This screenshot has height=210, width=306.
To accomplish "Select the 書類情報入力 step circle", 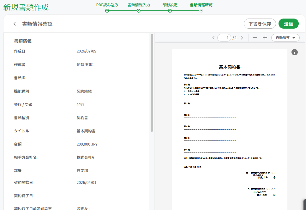I will point(139,11).
